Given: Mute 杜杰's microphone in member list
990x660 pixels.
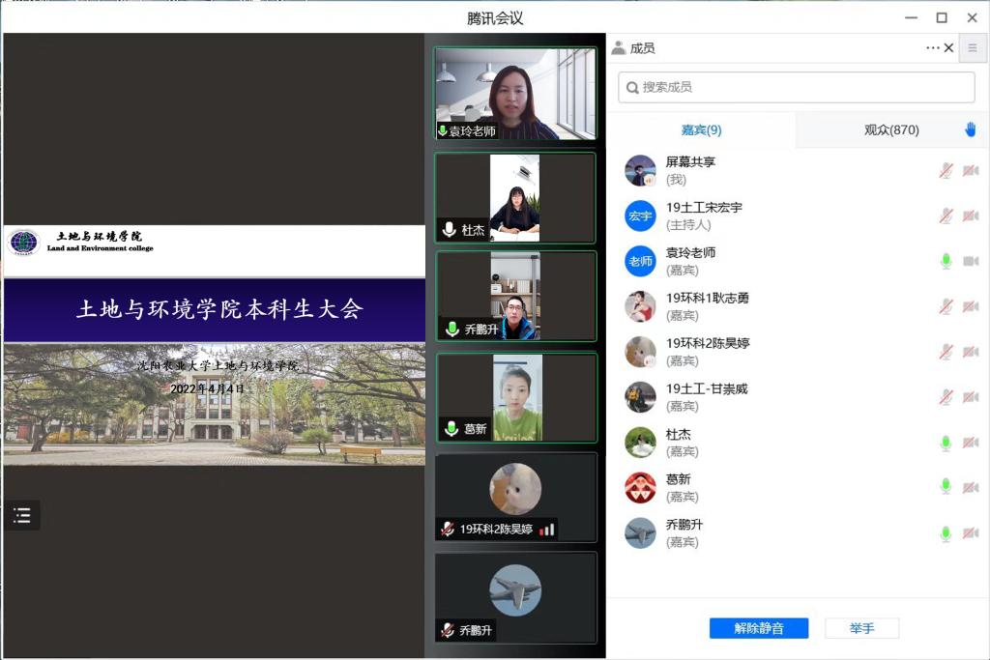Looking at the screenshot, I should (946, 443).
